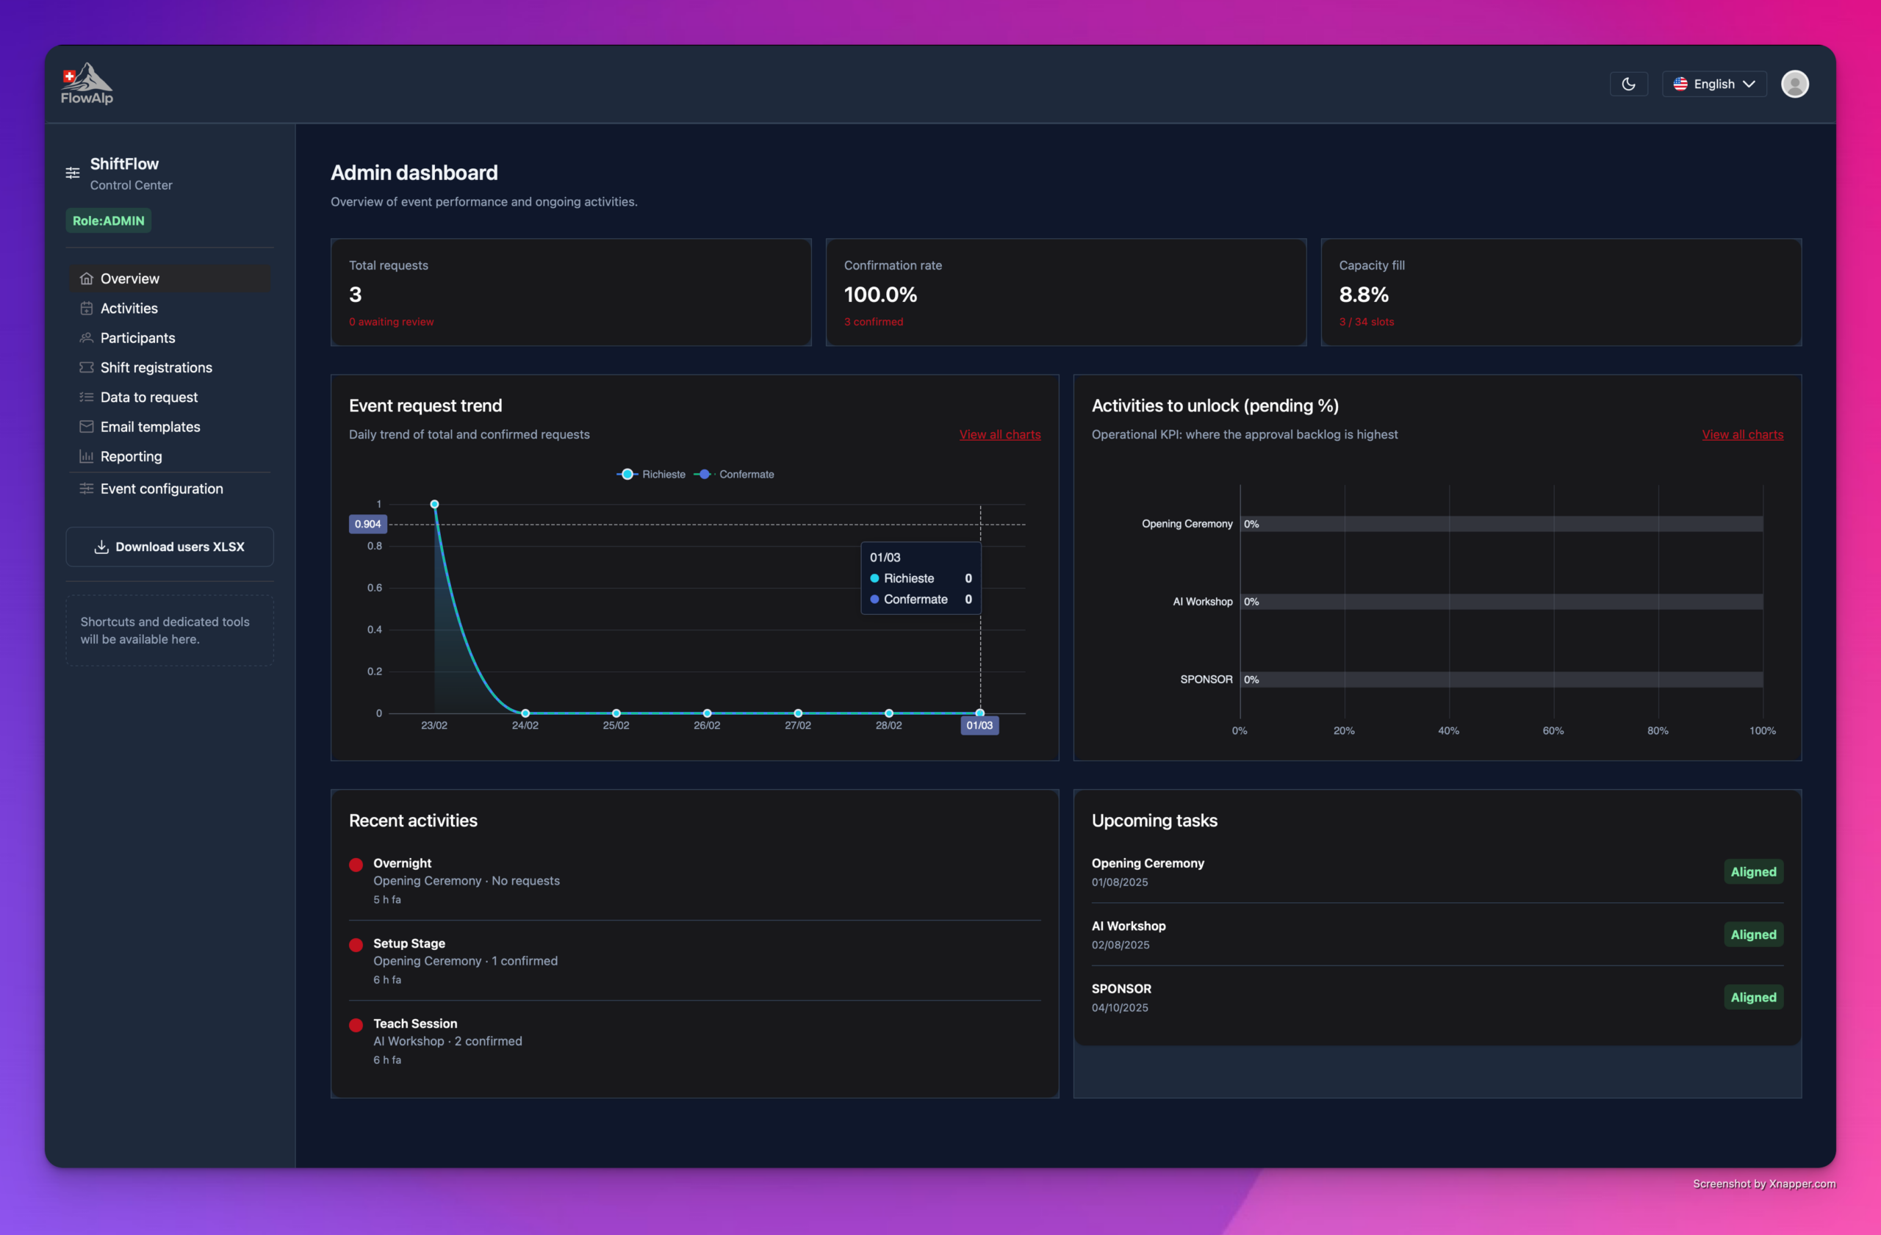The image size is (1881, 1235).
Task: Click the Shift registrations ticket icon
Action: (x=86, y=367)
